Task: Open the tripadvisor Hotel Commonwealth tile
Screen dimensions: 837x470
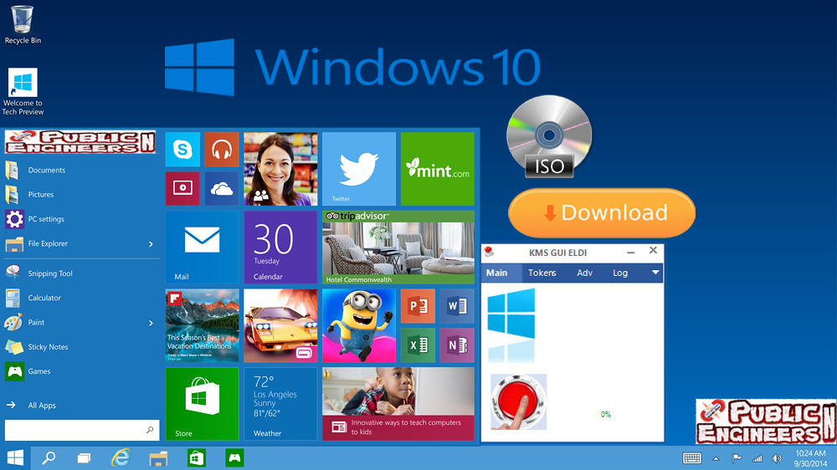Action: [398, 247]
